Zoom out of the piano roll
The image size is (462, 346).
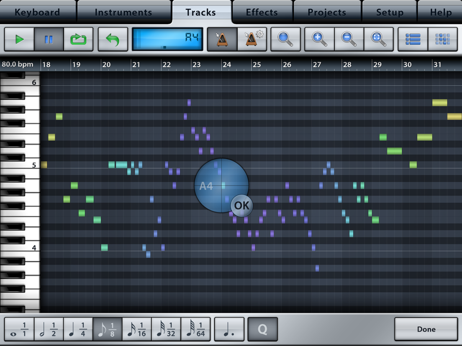click(x=349, y=39)
